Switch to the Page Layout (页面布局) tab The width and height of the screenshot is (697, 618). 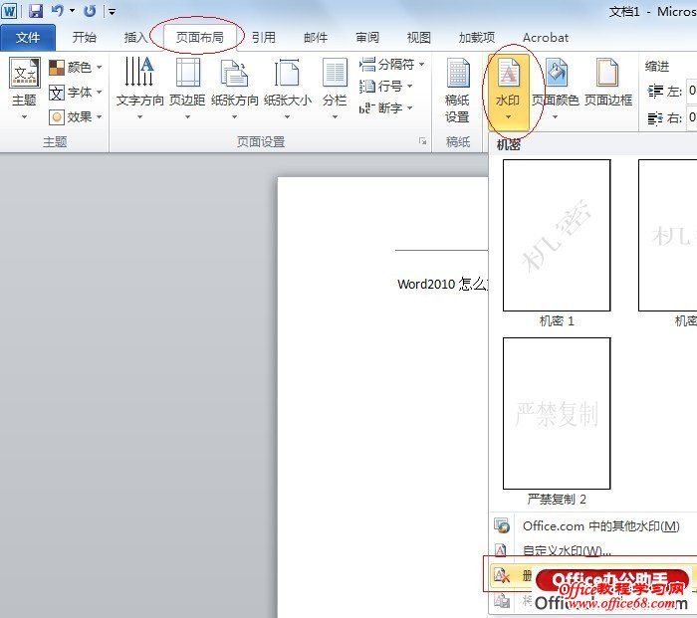point(199,38)
